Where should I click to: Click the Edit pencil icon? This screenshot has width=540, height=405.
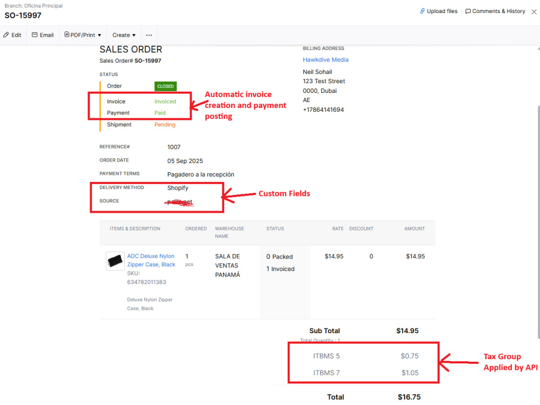tap(6, 35)
